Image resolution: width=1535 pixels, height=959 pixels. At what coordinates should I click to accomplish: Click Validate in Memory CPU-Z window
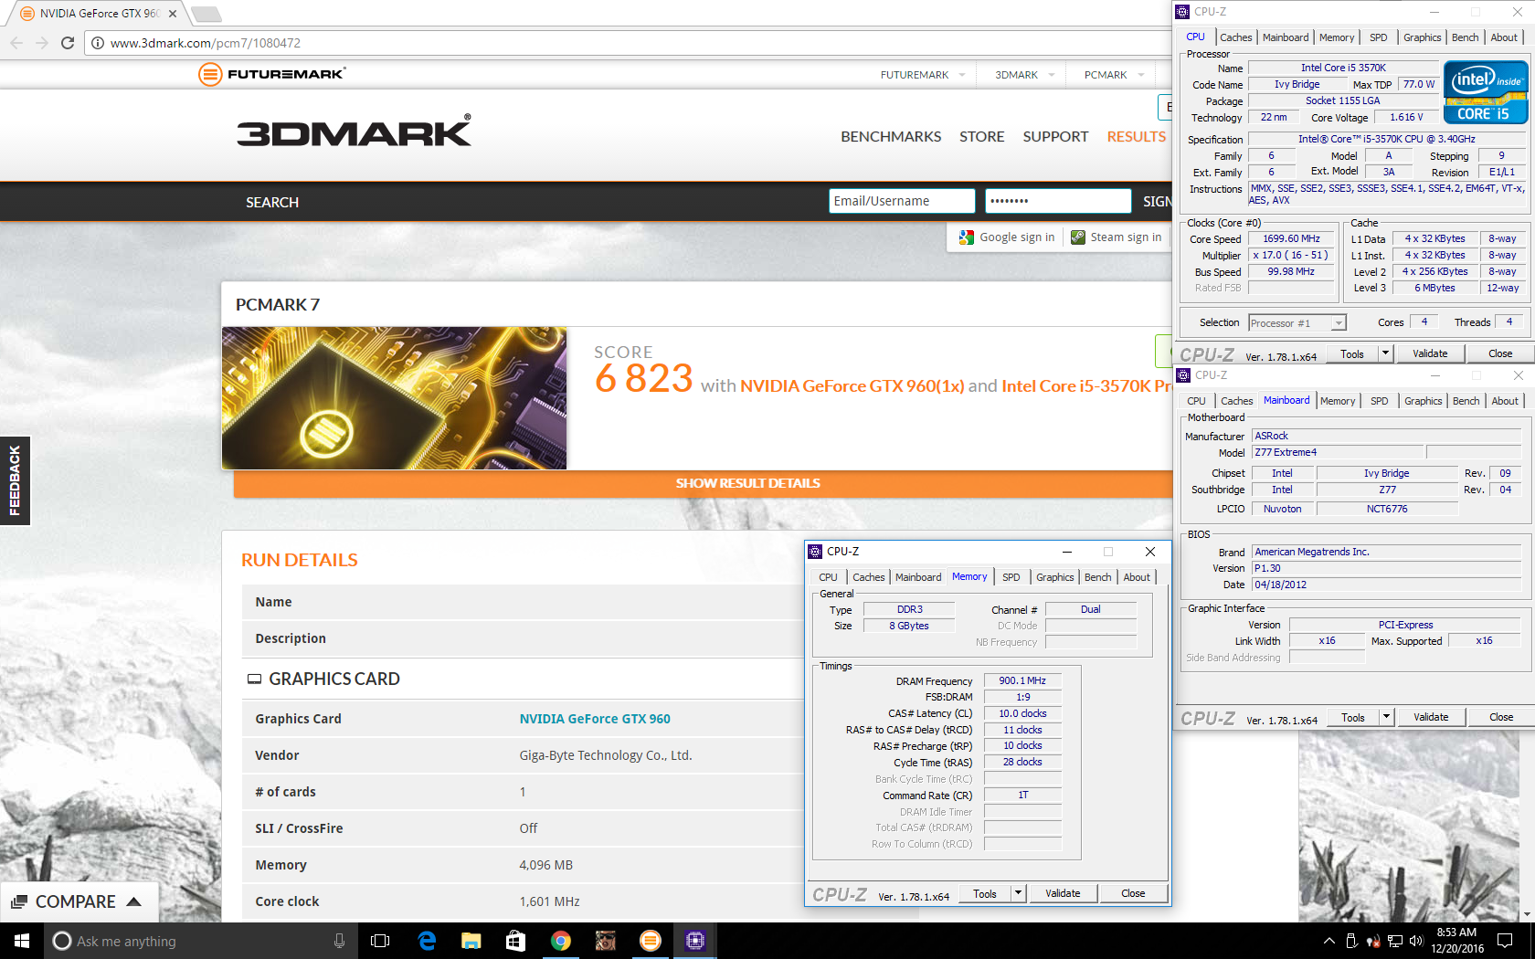[1063, 893]
